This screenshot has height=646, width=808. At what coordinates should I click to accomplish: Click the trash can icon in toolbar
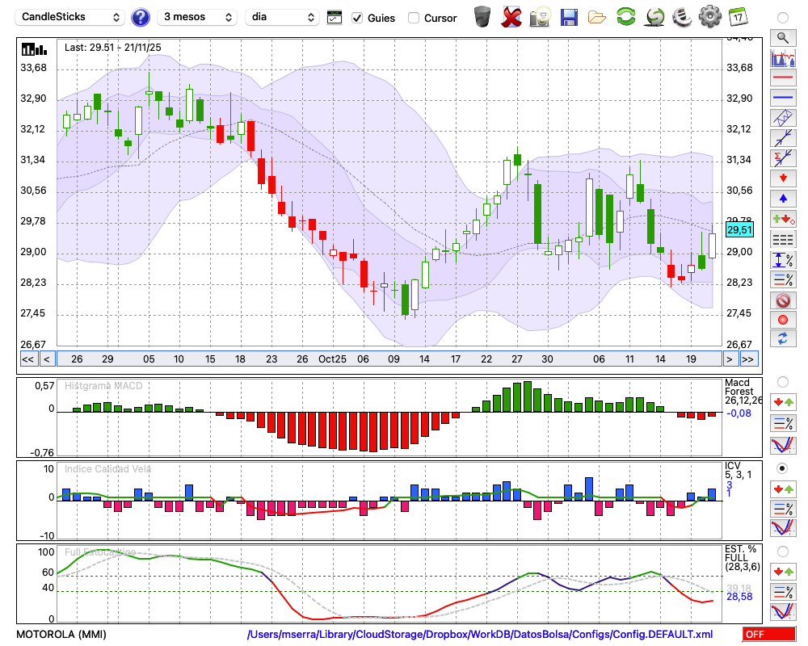point(482,17)
